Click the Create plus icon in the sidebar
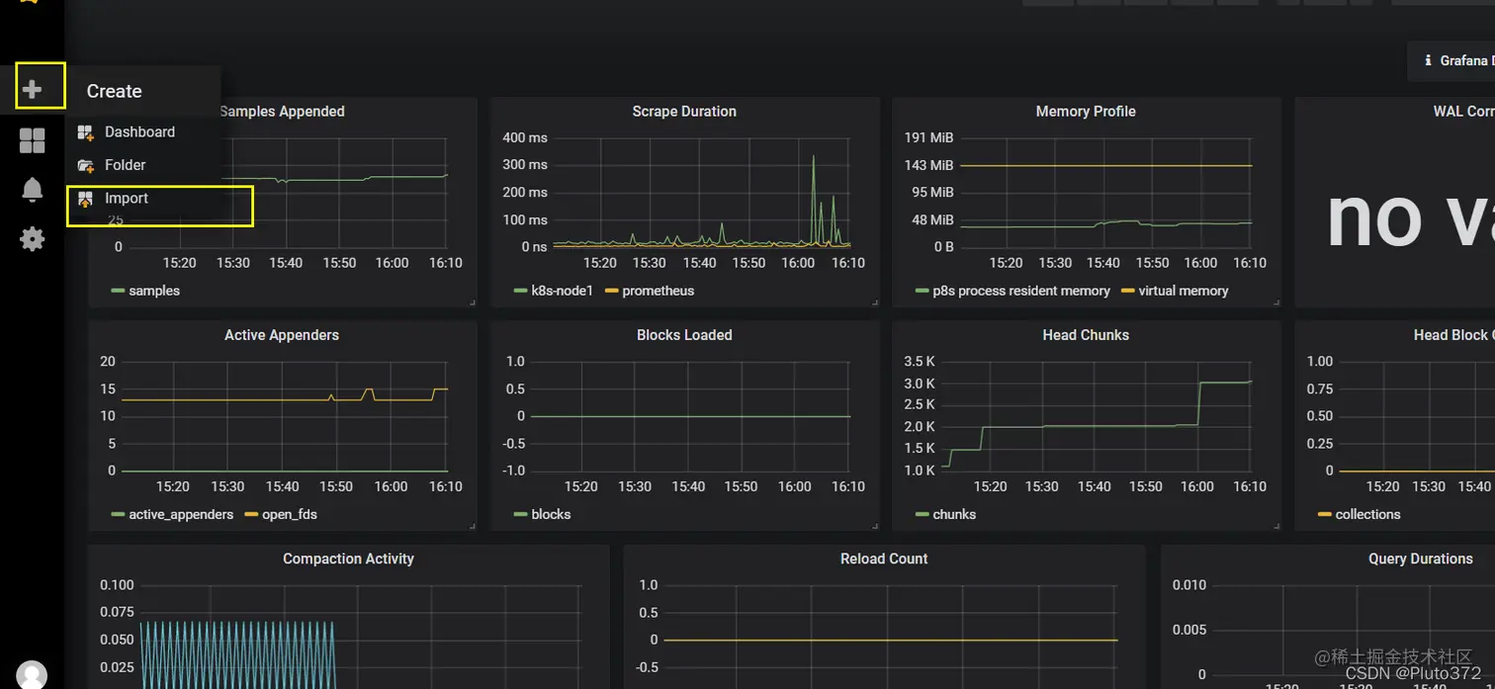This screenshot has height=689, width=1495. 32,89
